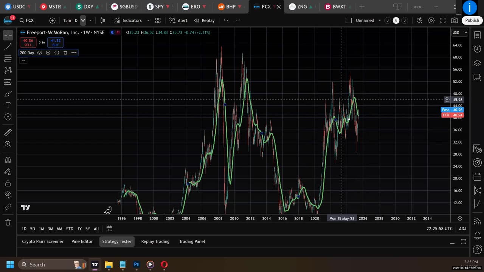This screenshot has height=272, width=484.
Task: Maximize the bottom panel
Action: (x=464, y=242)
